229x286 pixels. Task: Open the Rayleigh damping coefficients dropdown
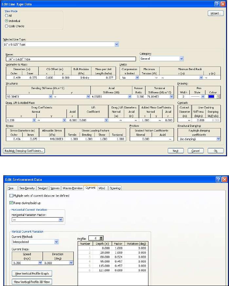coord(219,139)
